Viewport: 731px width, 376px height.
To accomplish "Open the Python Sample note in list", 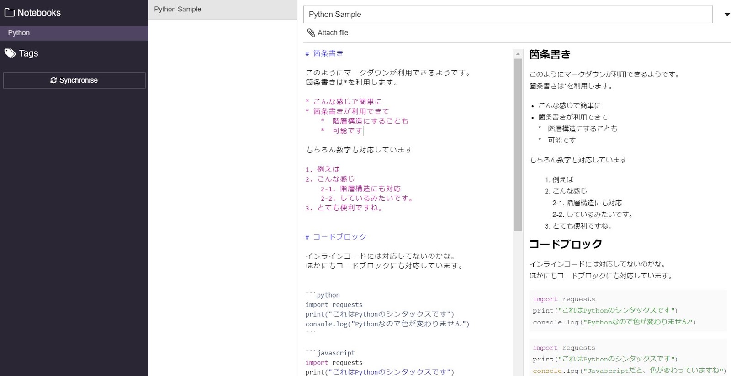I will tap(222, 10).
